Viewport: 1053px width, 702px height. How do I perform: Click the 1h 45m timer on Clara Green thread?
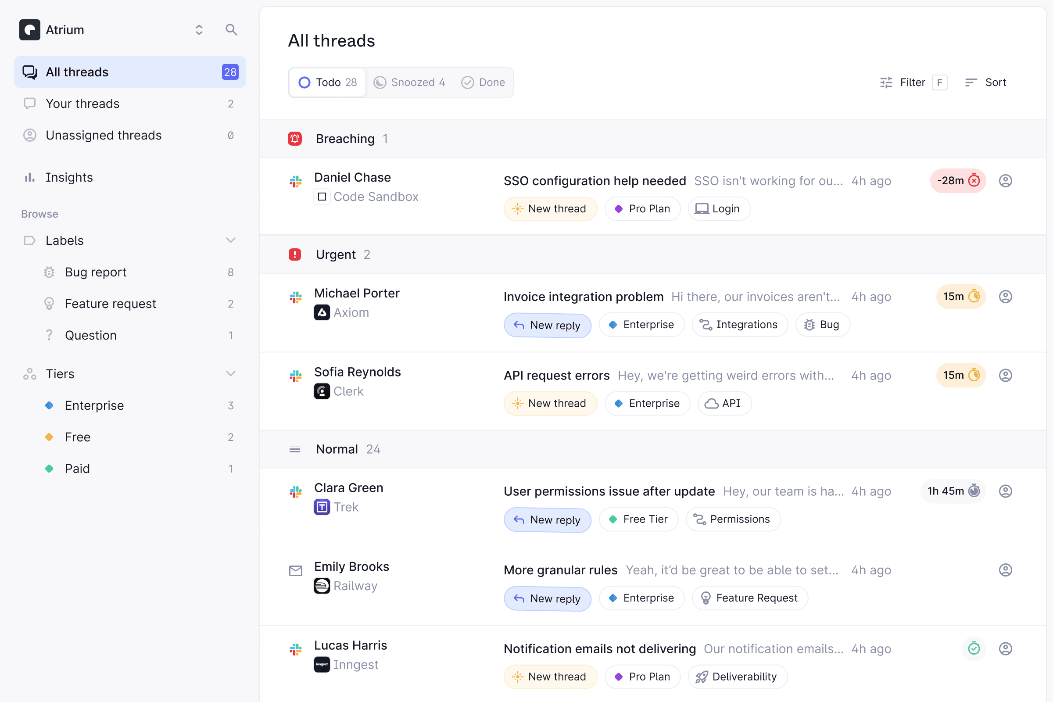pos(953,491)
